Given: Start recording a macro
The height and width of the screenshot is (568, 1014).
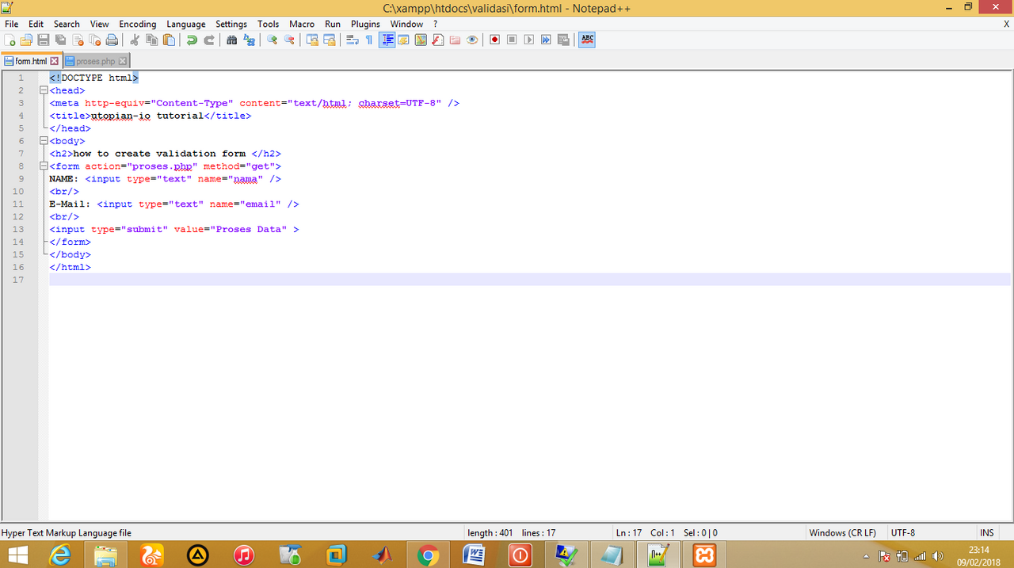Looking at the screenshot, I should (494, 39).
